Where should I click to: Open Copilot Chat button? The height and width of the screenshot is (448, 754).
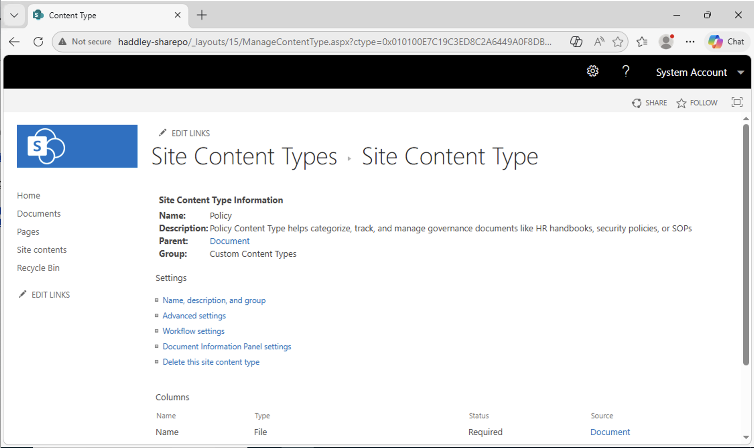click(726, 42)
